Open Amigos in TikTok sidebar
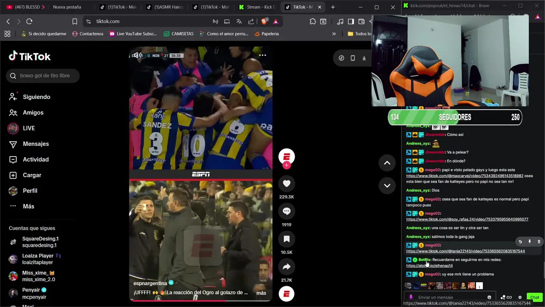Viewport: 545px width, 307px height. (26, 113)
